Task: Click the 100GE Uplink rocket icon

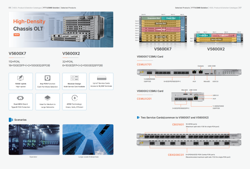Action: [x=21, y=78]
